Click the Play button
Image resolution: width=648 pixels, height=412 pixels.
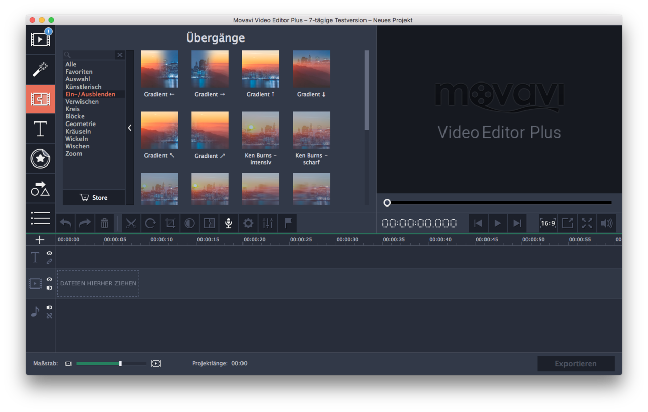[x=498, y=223]
